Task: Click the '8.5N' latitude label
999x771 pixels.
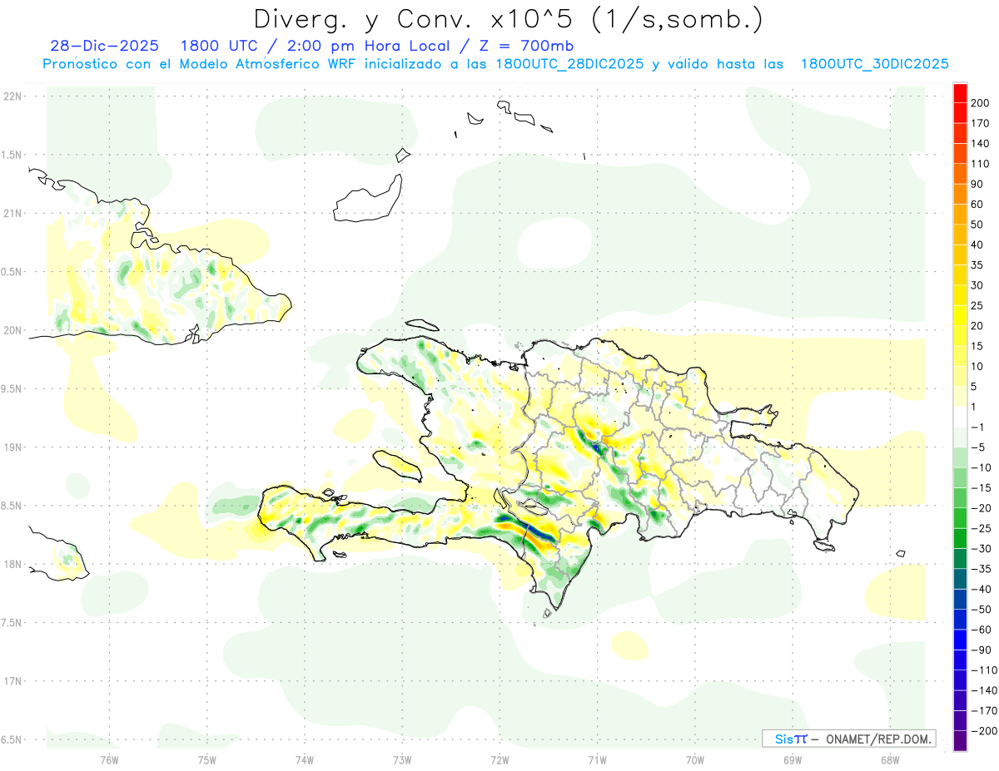Action: (12, 506)
